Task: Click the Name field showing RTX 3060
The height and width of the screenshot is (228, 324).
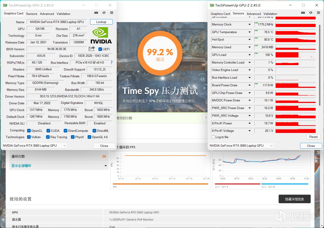Action: 57,22
